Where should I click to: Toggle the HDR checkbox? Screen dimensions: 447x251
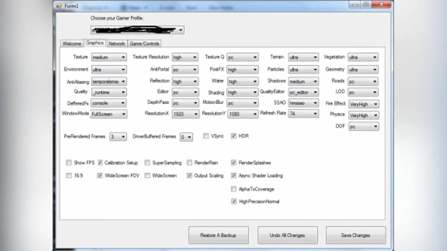[234, 136]
